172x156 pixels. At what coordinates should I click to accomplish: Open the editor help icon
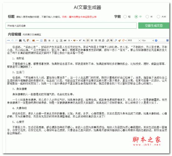(156, 41)
